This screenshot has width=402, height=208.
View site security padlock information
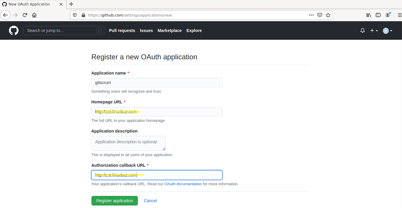pos(83,15)
